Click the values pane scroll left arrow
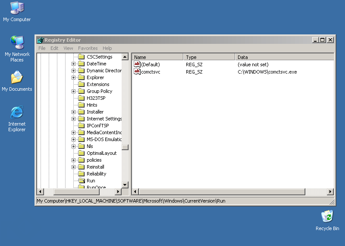The width and height of the screenshot is (345, 246). click(135, 192)
